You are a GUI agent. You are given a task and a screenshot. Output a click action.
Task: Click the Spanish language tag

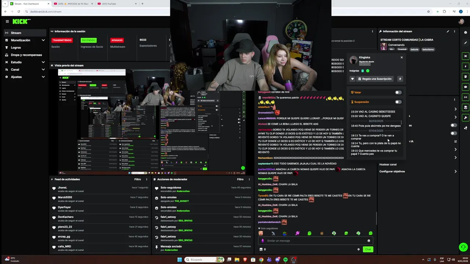(x=402, y=49)
